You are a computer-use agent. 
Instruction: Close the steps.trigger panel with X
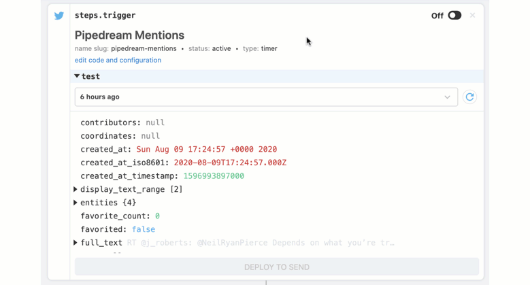[x=472, y=16]
